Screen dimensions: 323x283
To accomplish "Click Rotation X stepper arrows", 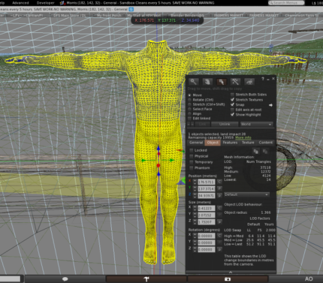I will click(x=194, y=236).
